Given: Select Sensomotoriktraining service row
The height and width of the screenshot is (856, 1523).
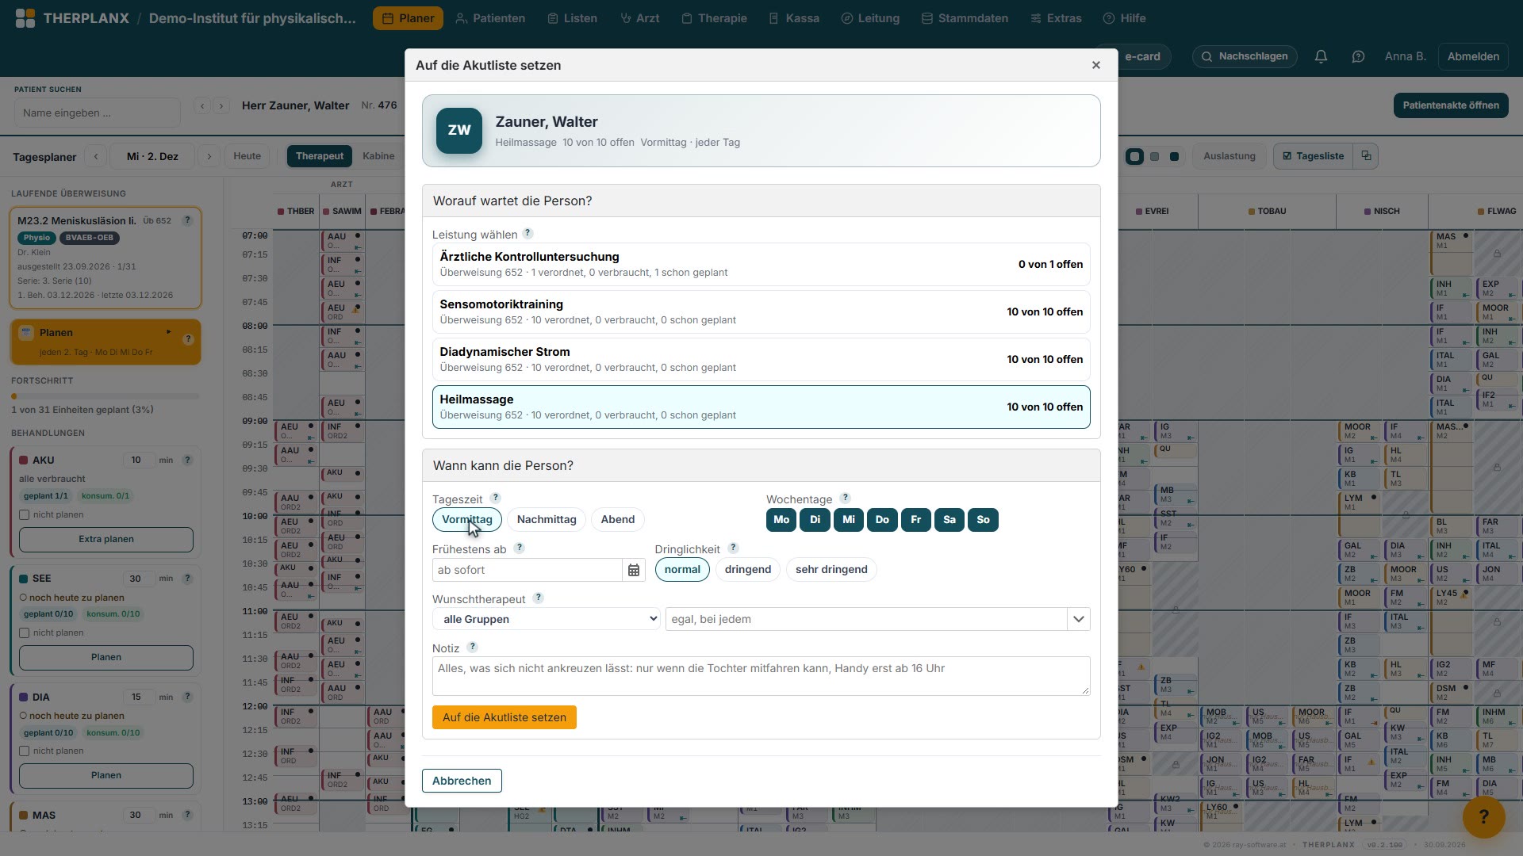Looking at the screenshot, I should pos(761,312).
